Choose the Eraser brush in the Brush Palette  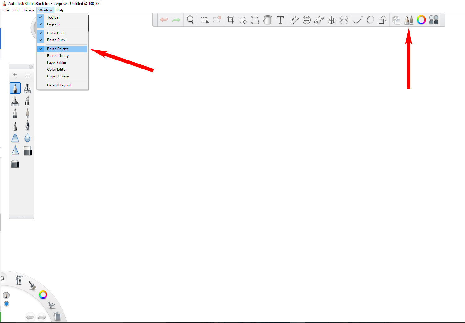coord(27,151)
